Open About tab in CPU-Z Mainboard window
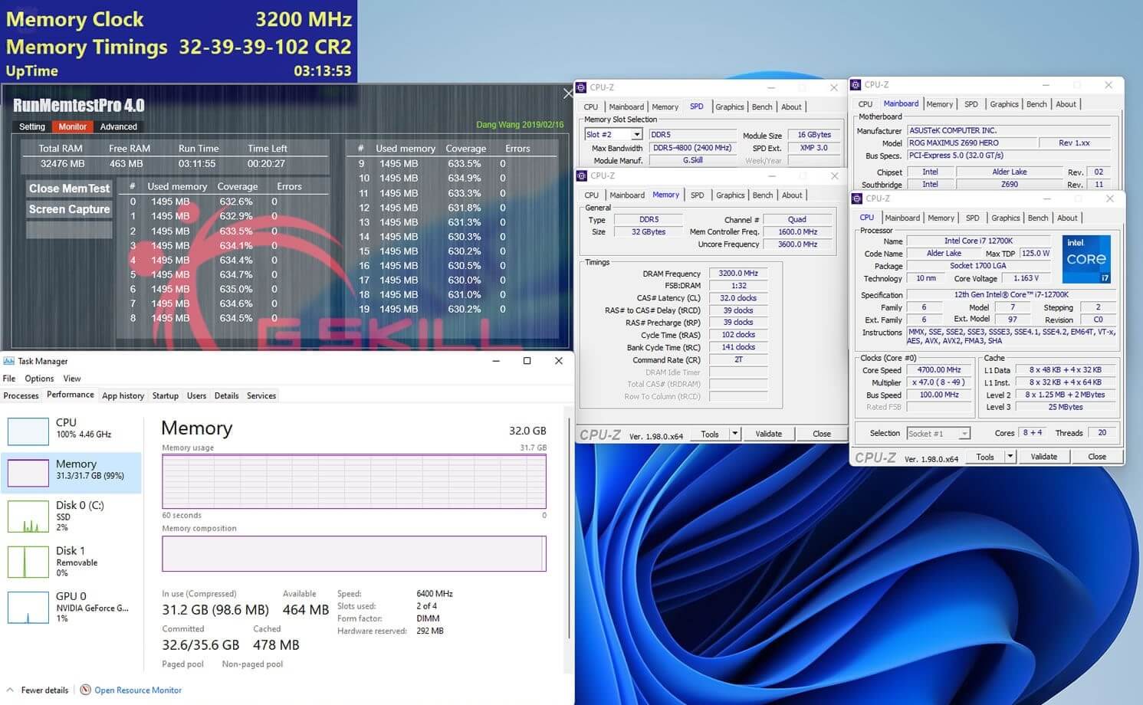 (1066, 104)
